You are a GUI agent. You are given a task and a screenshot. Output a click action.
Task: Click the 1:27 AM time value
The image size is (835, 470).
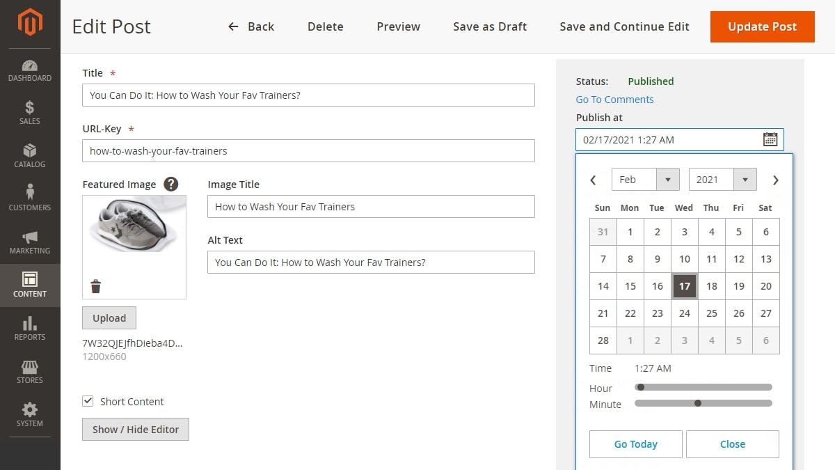[x=653, y=368]
